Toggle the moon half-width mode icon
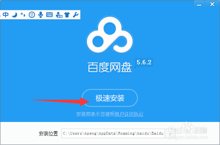 point(14,15)
